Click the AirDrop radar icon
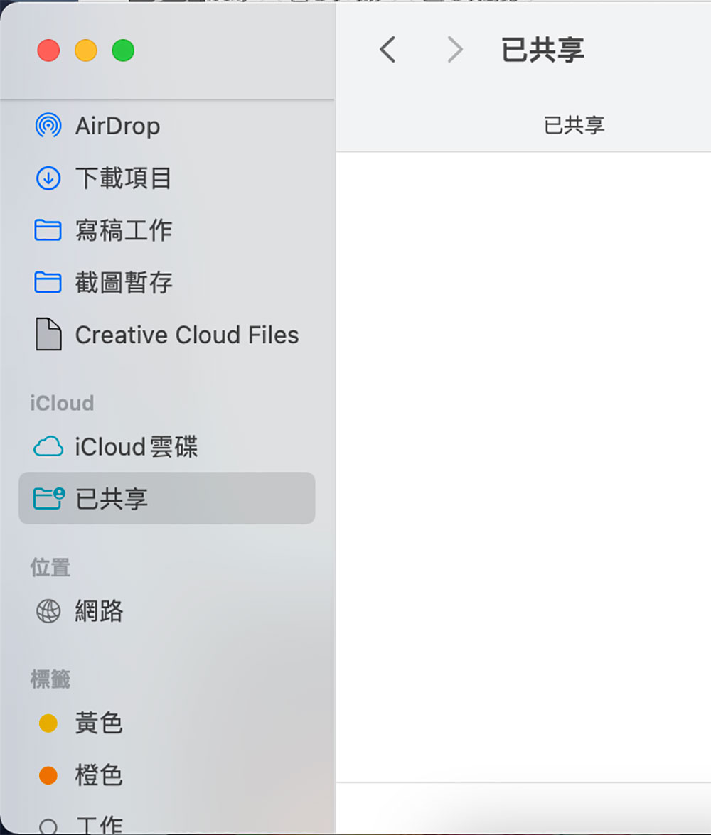 coord(48,126)
